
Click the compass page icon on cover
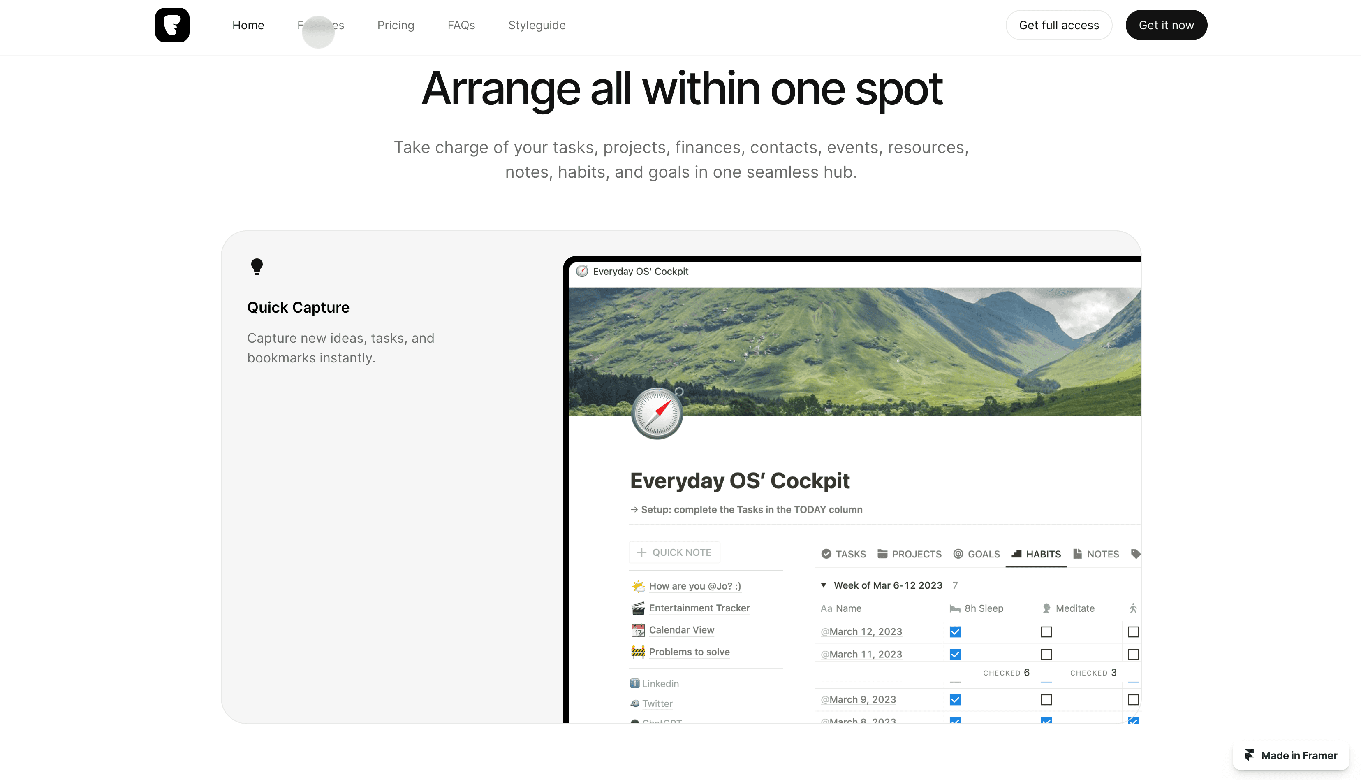point(657,413)
